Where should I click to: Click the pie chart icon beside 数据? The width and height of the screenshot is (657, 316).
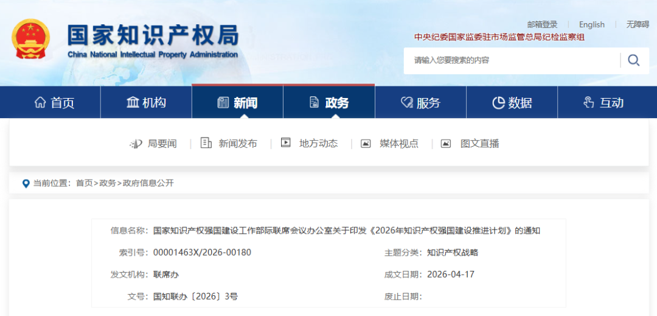click(x=499, y=102)
